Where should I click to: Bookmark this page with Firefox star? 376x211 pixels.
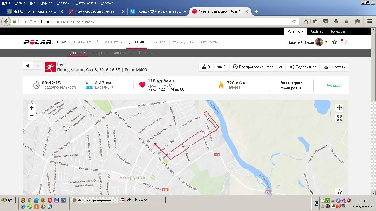(x=306, y=21)
